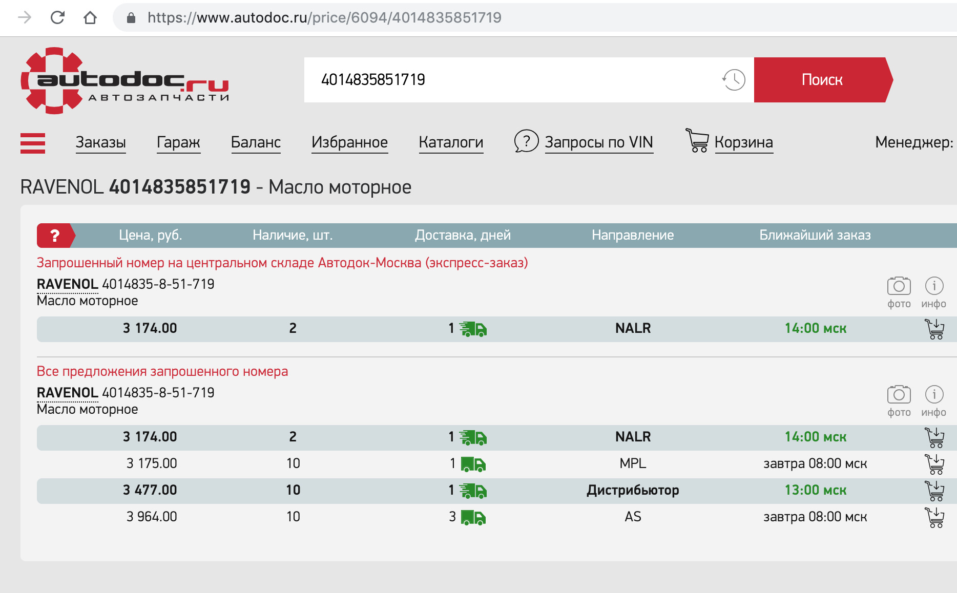The image size is (957, 593).
Task: Click the Менеджер label
Action: click(914, 142)
